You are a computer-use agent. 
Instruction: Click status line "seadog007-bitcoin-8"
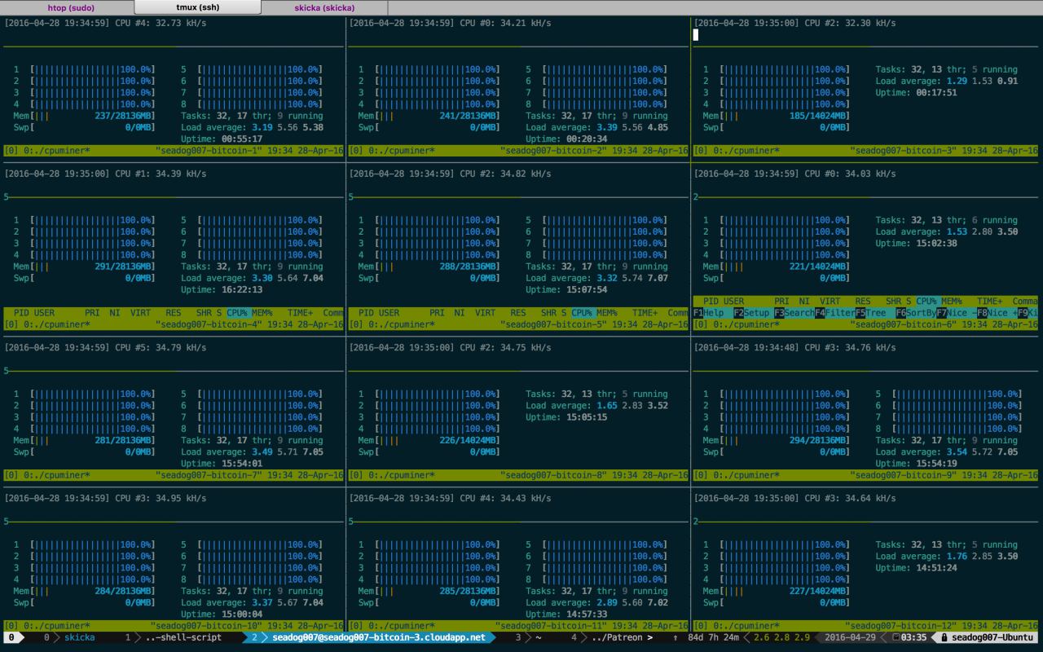552,475
